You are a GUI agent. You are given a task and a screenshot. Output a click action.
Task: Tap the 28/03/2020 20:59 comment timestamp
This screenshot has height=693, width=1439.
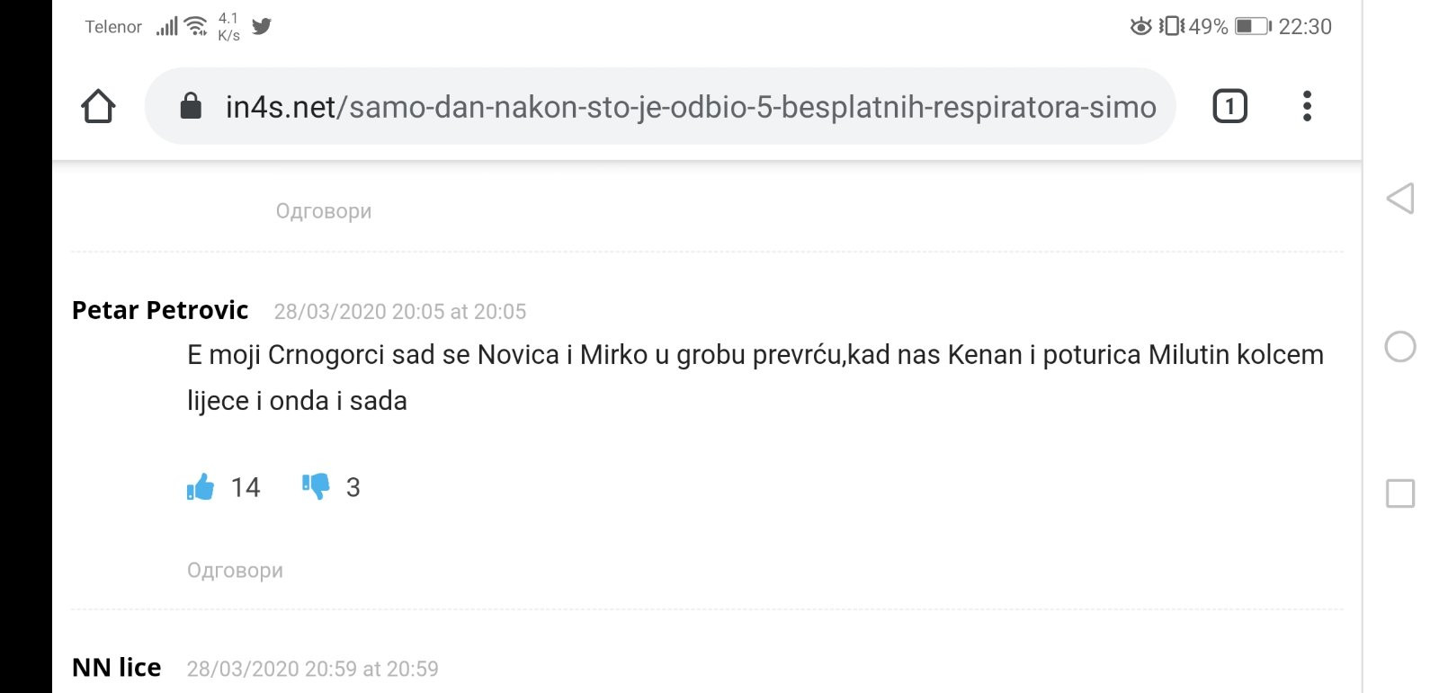coord(312,669)
